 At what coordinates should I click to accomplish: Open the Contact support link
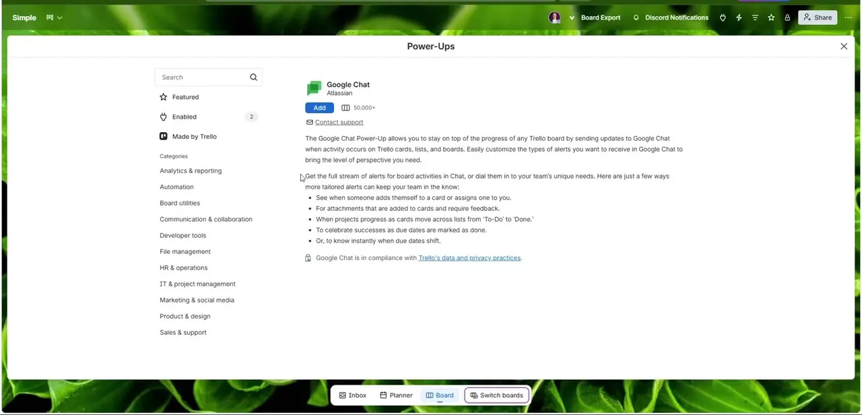(339, 123)
